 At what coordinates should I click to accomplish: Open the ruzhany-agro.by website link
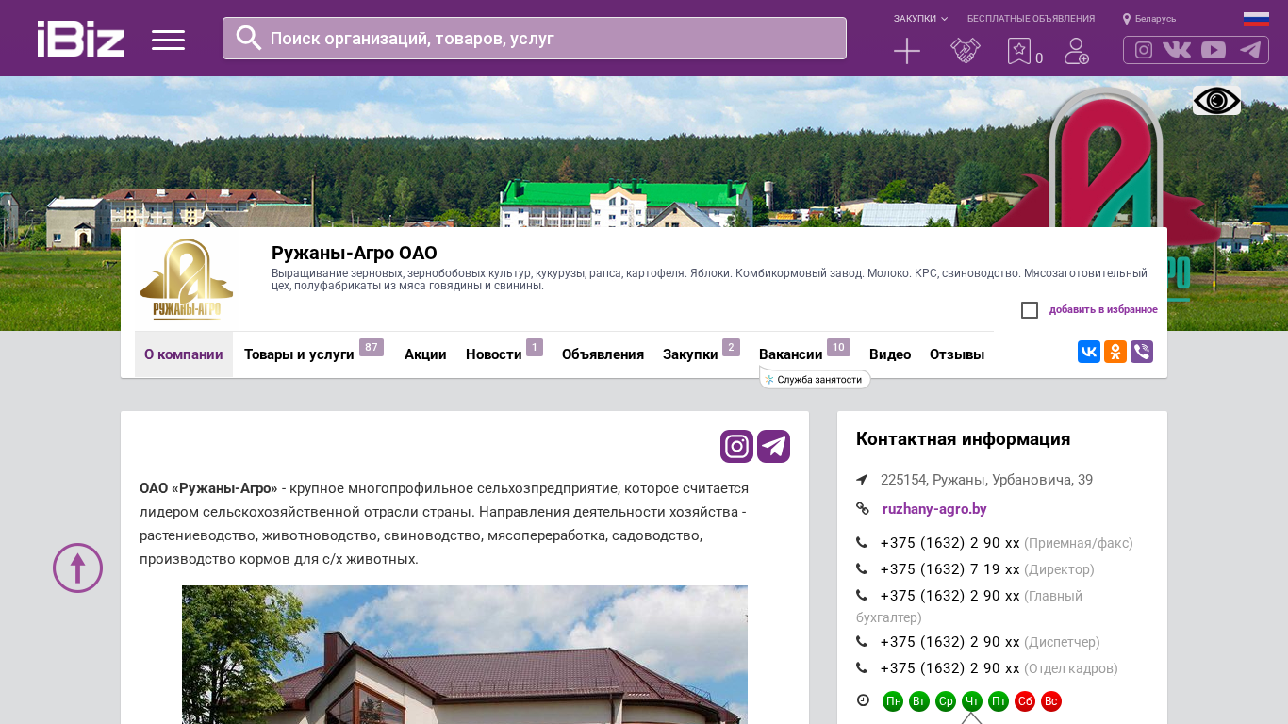[x=933, y=509]
